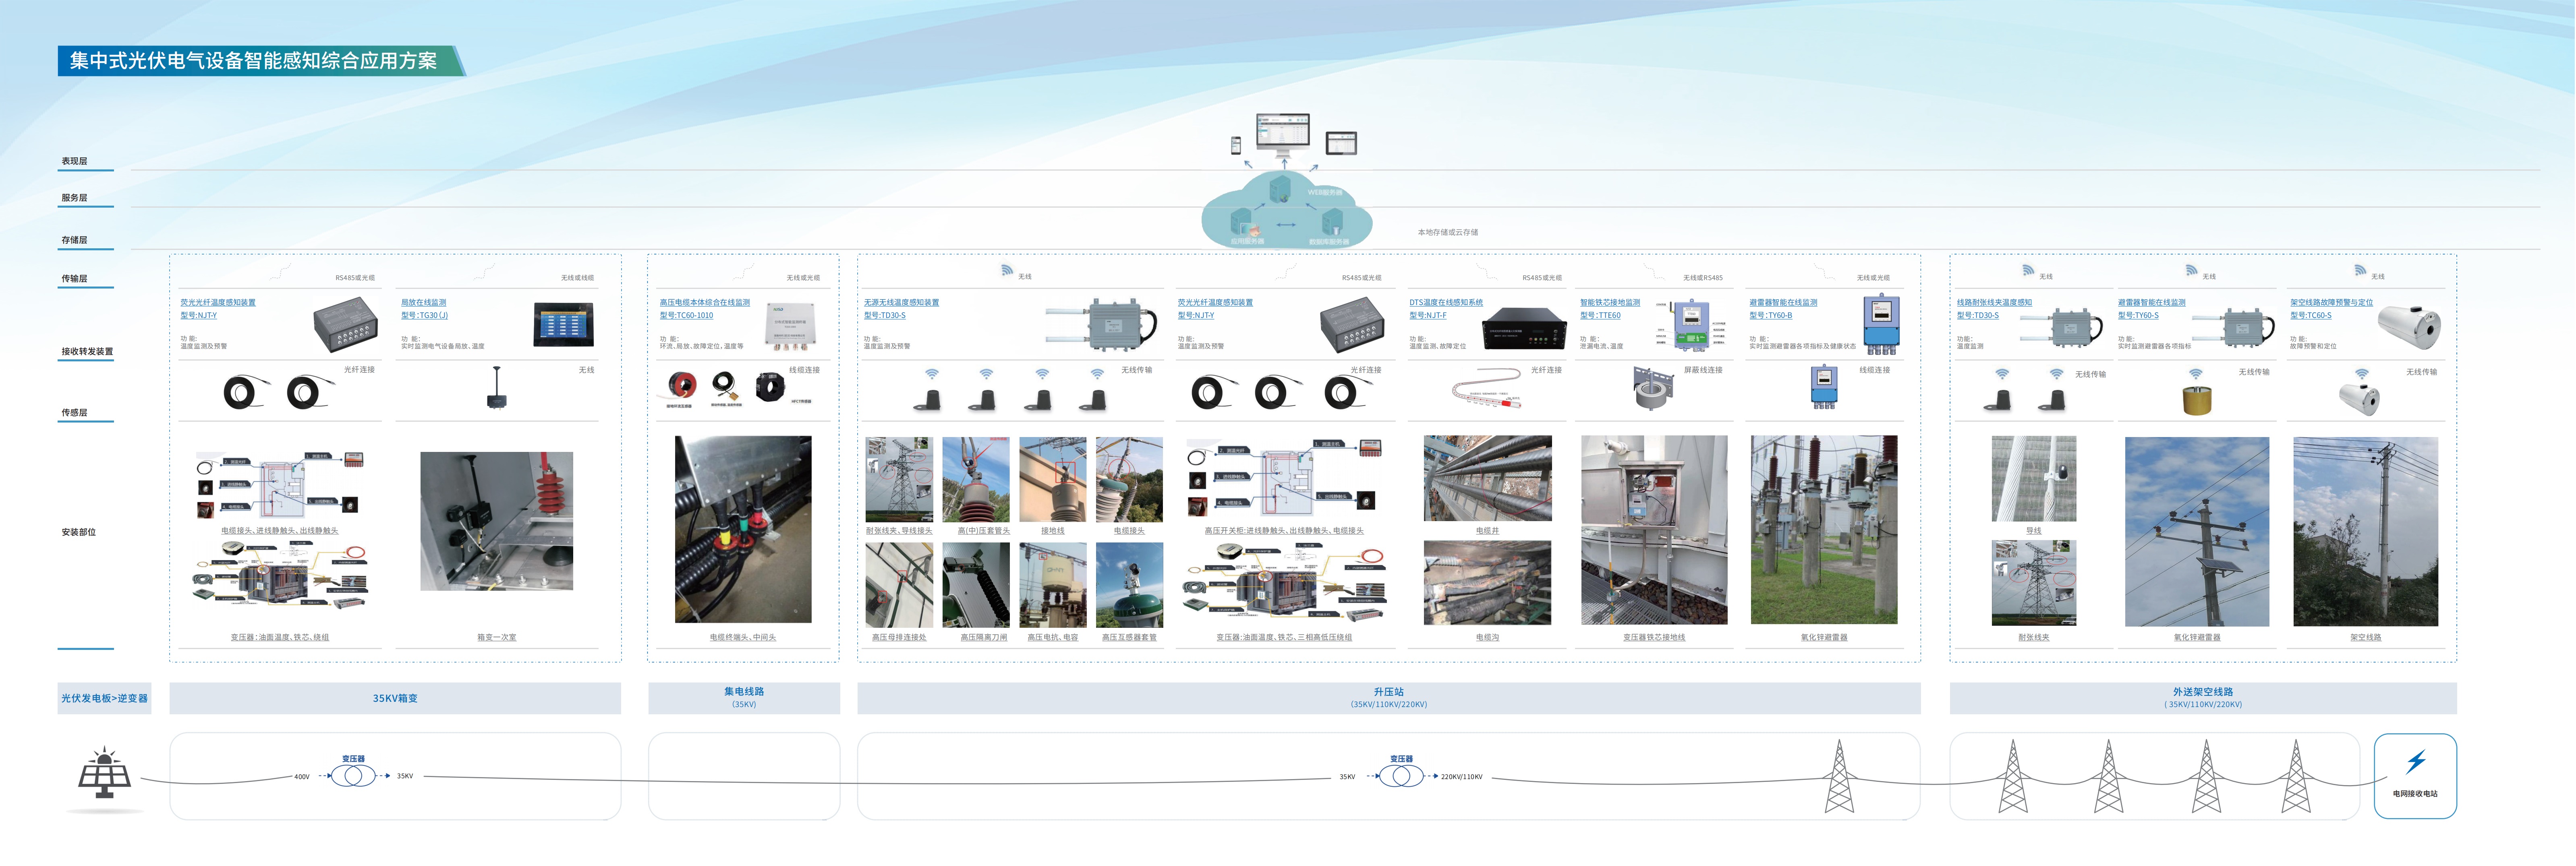Click the model link 型号:TTE60
The height and width of the screenshot is (866, 2576).
(1600, 315)
